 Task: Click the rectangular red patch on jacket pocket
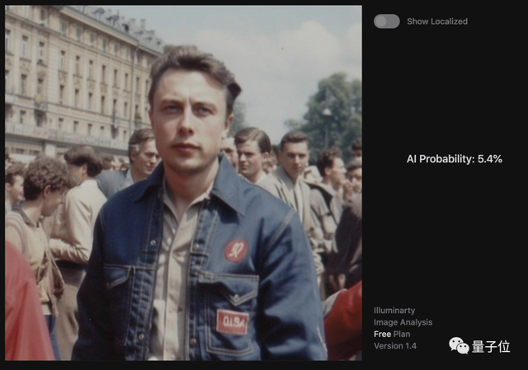[x=232, y=321]
